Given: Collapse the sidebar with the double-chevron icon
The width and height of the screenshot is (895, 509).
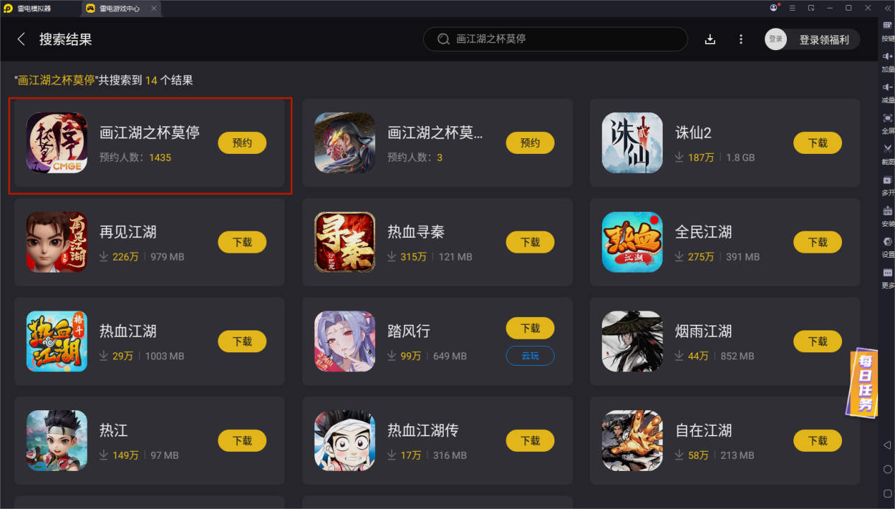Looking at the screenshot, I should 887,8.
